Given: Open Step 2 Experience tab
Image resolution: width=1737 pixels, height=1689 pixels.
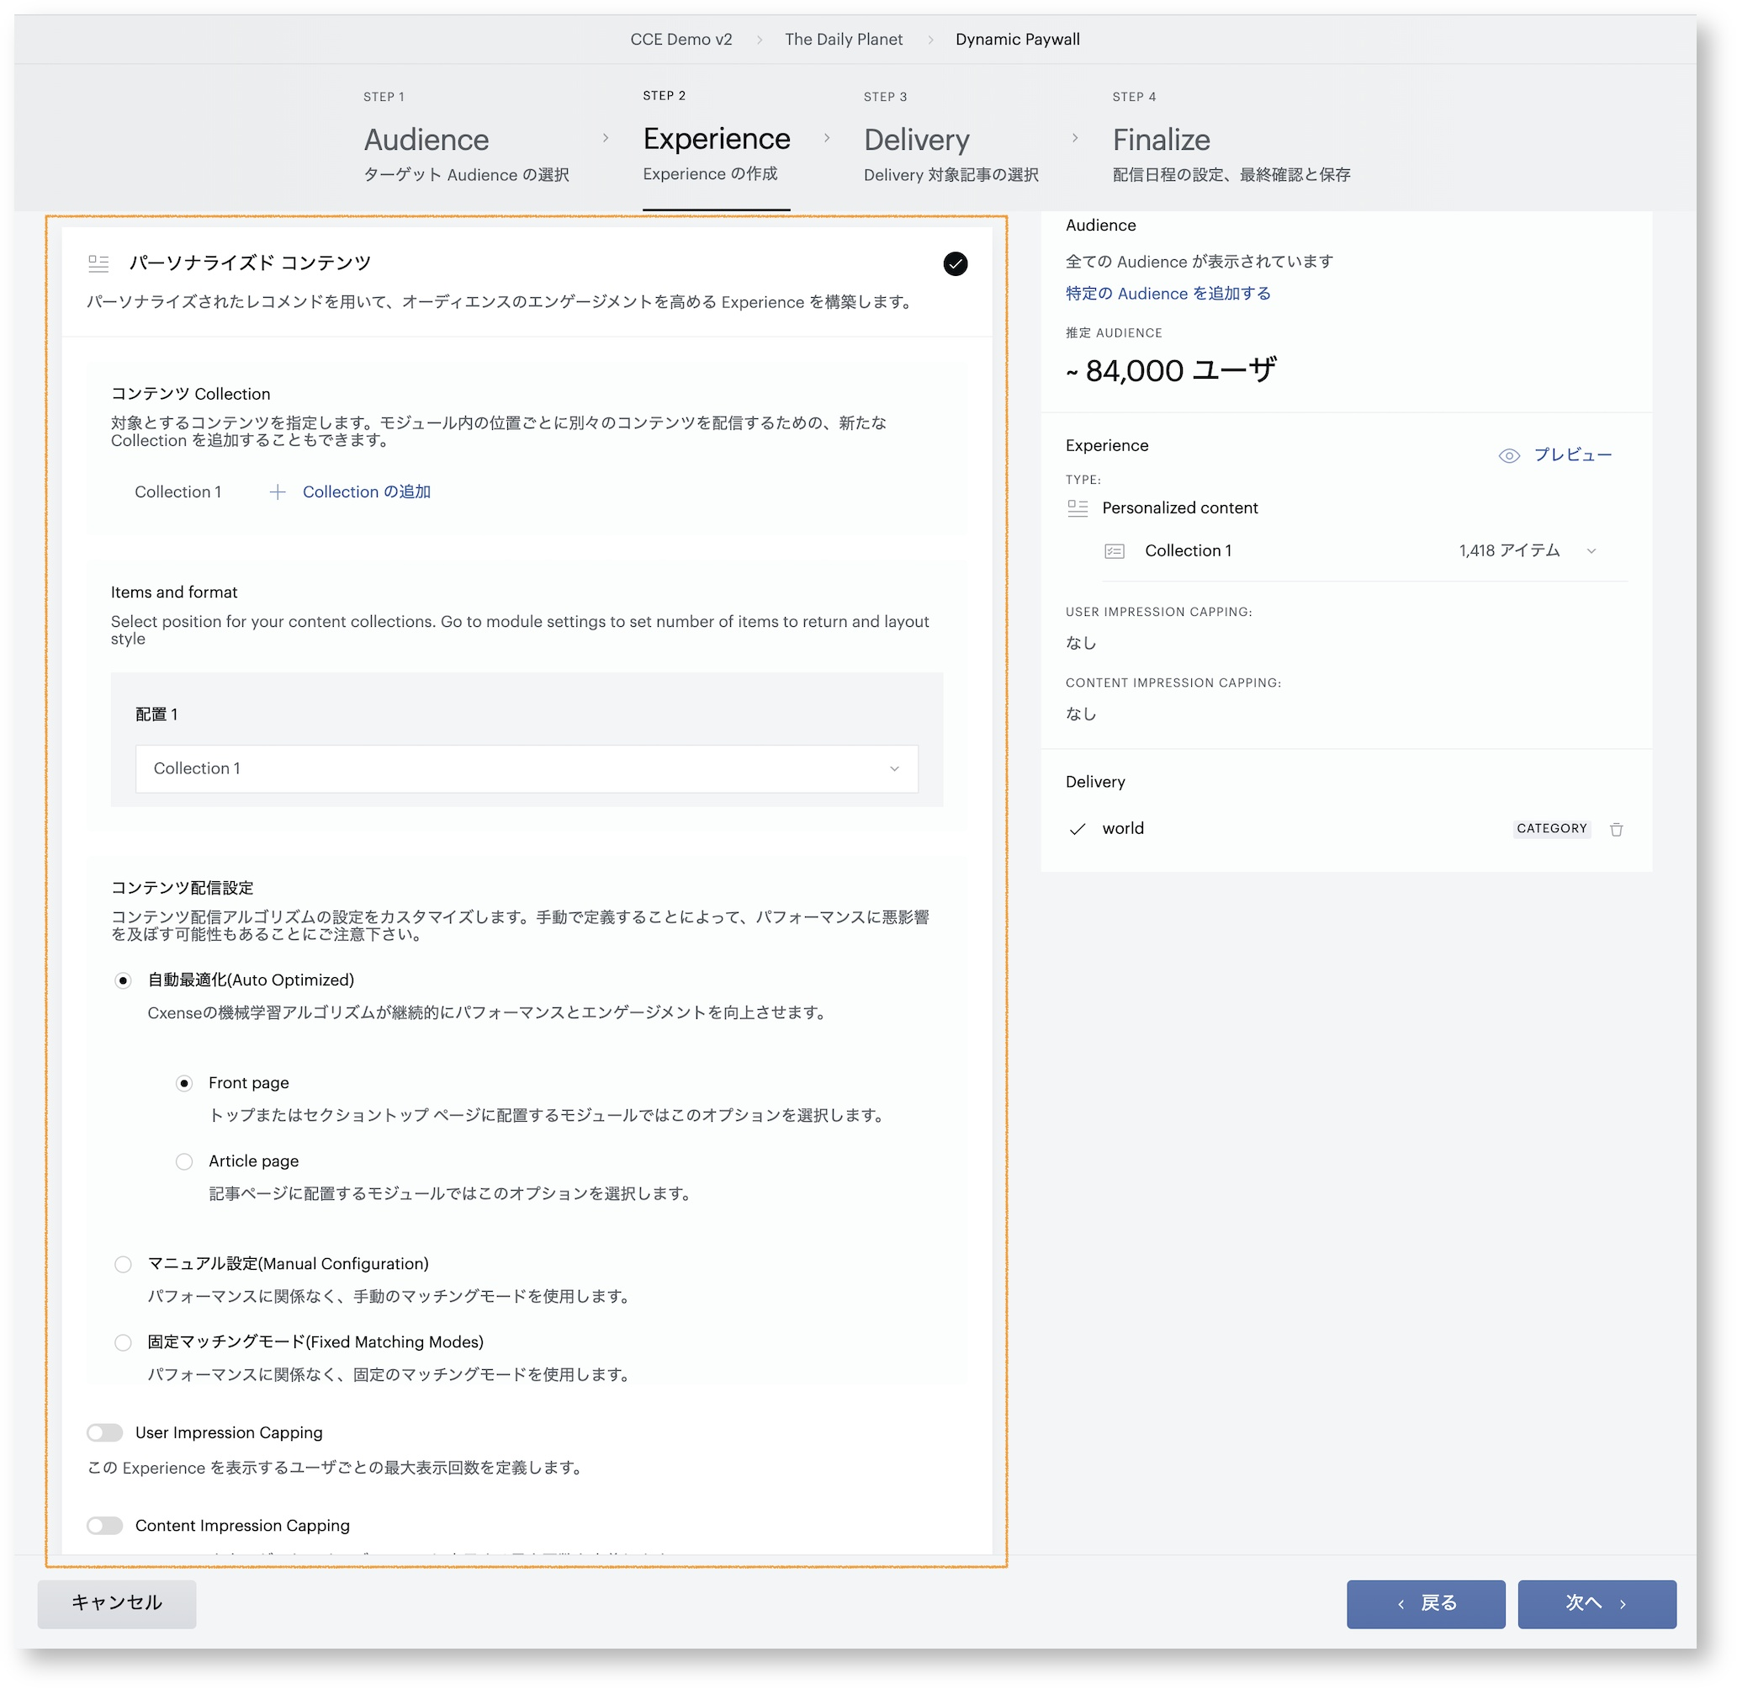Looking at the screenshot, I should (x=717, y=138).
